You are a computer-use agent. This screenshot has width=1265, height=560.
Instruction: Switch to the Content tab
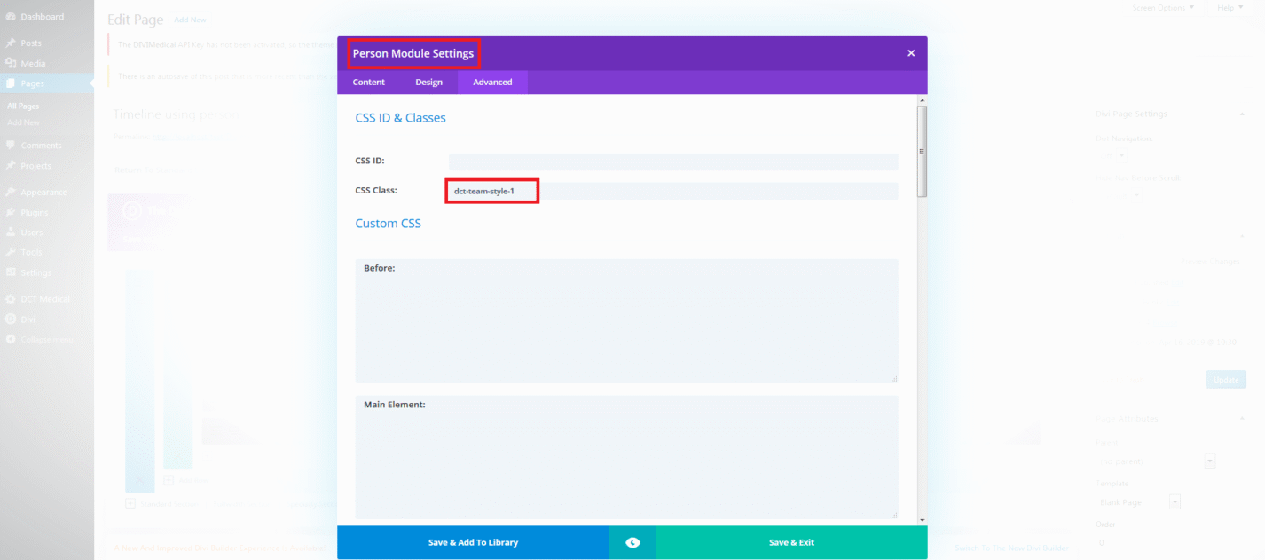(368, 82)
